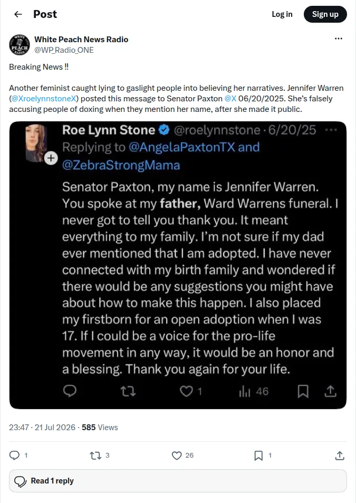Repost using the retweet icon showing 3
356x503 pixels.
95,455
